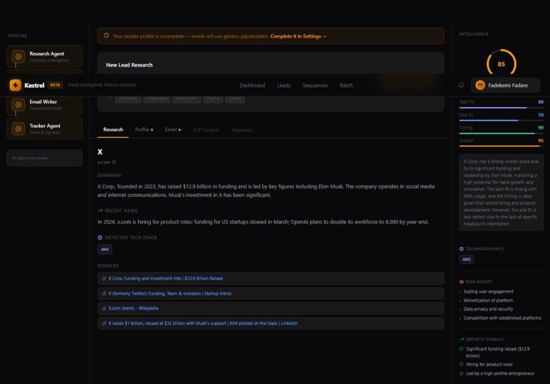Click check icon beside Significant funding raised
The image size is (550, 384).
tap(461, 349)
